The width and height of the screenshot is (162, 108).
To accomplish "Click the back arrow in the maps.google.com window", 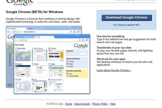I will pos(8,32).
